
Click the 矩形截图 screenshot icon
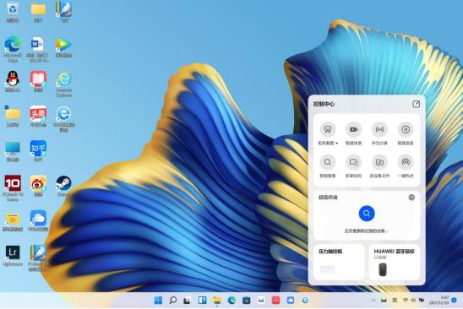tap(328, 129)
